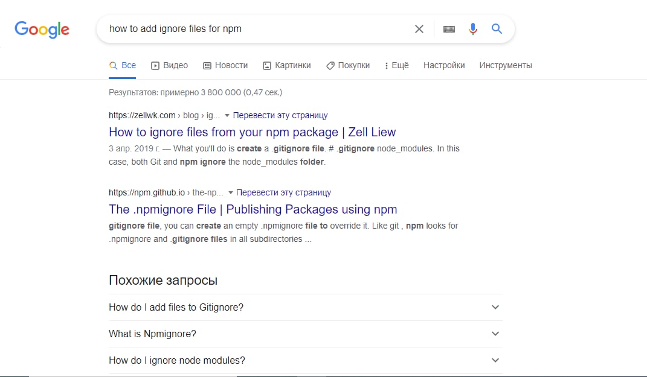Click the '3 апр. 2019 г.' snippet date
Viewport: 647px width, 377px height.
click(x=134, y=148)
